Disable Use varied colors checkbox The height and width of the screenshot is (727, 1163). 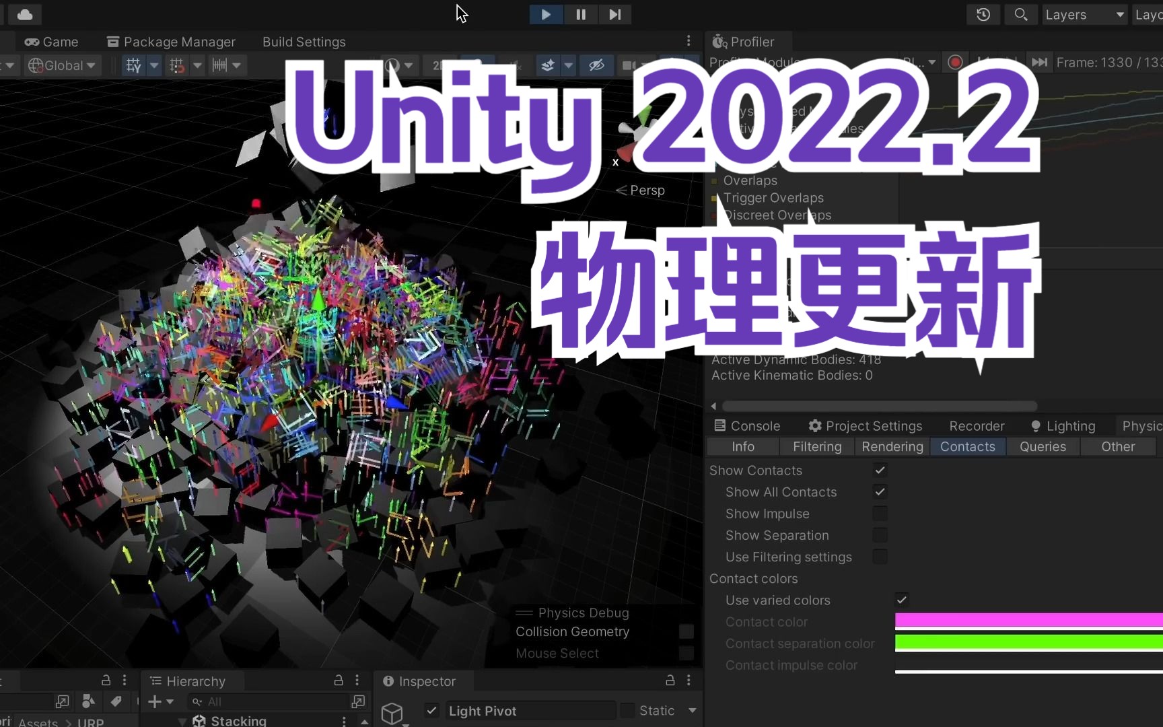coord(902,600)
